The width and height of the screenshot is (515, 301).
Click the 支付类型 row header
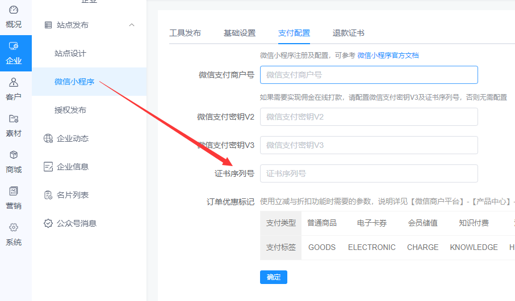tap(281, 223)
